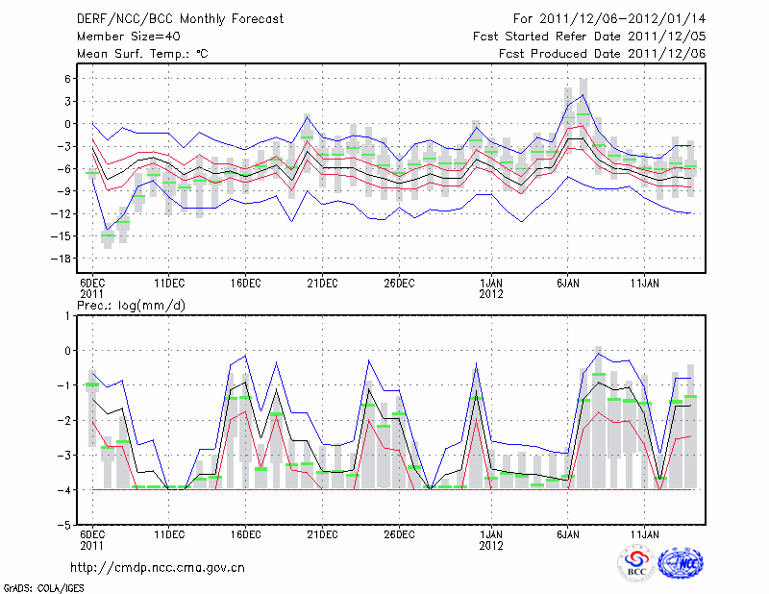Click the forecast period 2011/12/06-2012/01/14 text

[609, 18]
